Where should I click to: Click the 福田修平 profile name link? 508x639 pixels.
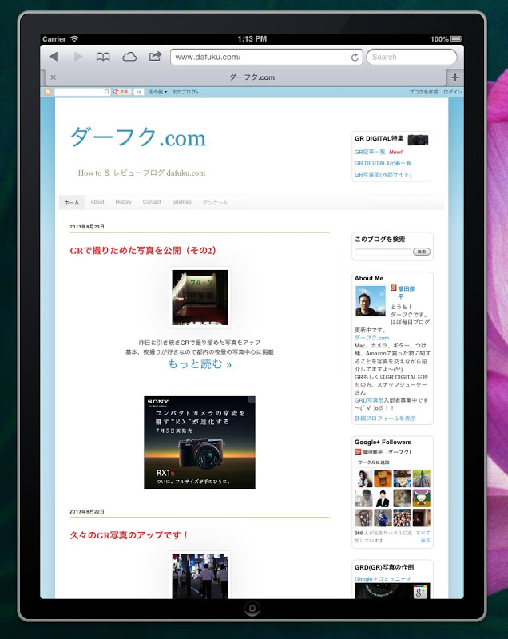point(406,292)
